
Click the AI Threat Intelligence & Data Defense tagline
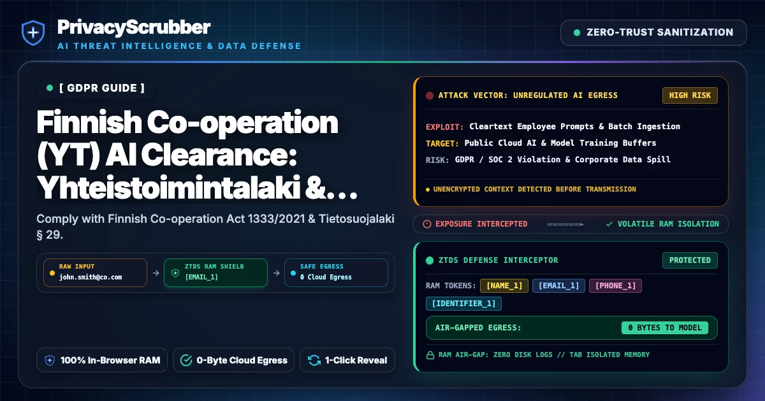tap(179, 46)
